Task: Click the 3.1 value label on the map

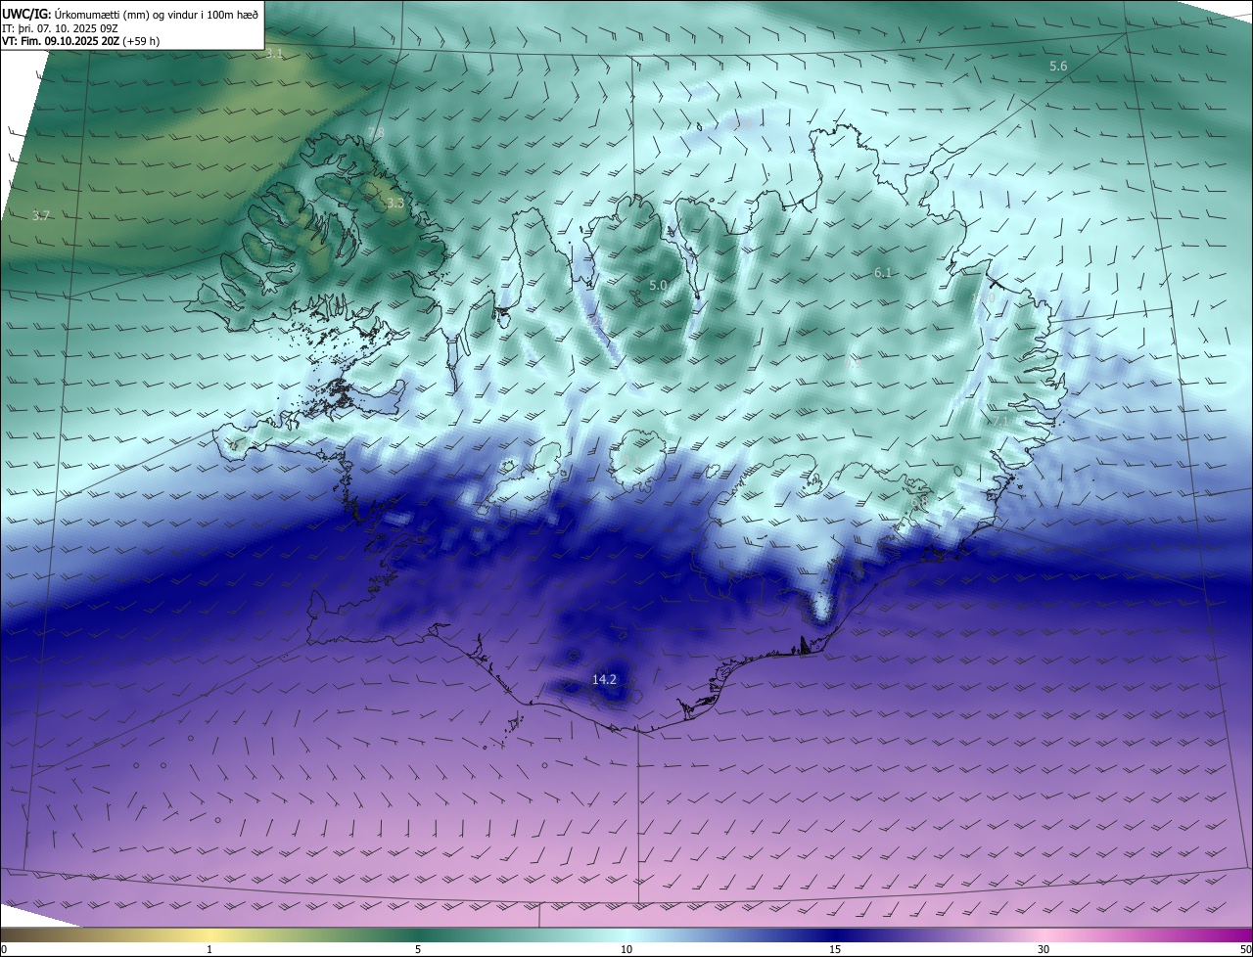Action: point(274,53)
